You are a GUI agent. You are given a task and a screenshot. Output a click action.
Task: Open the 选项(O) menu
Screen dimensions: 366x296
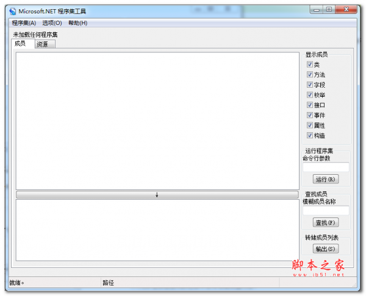[x=52, y=23]
